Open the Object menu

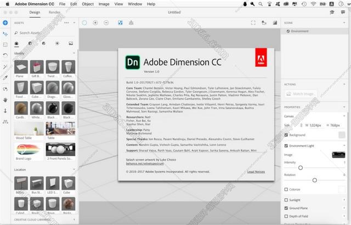click(x=87, y=3)
